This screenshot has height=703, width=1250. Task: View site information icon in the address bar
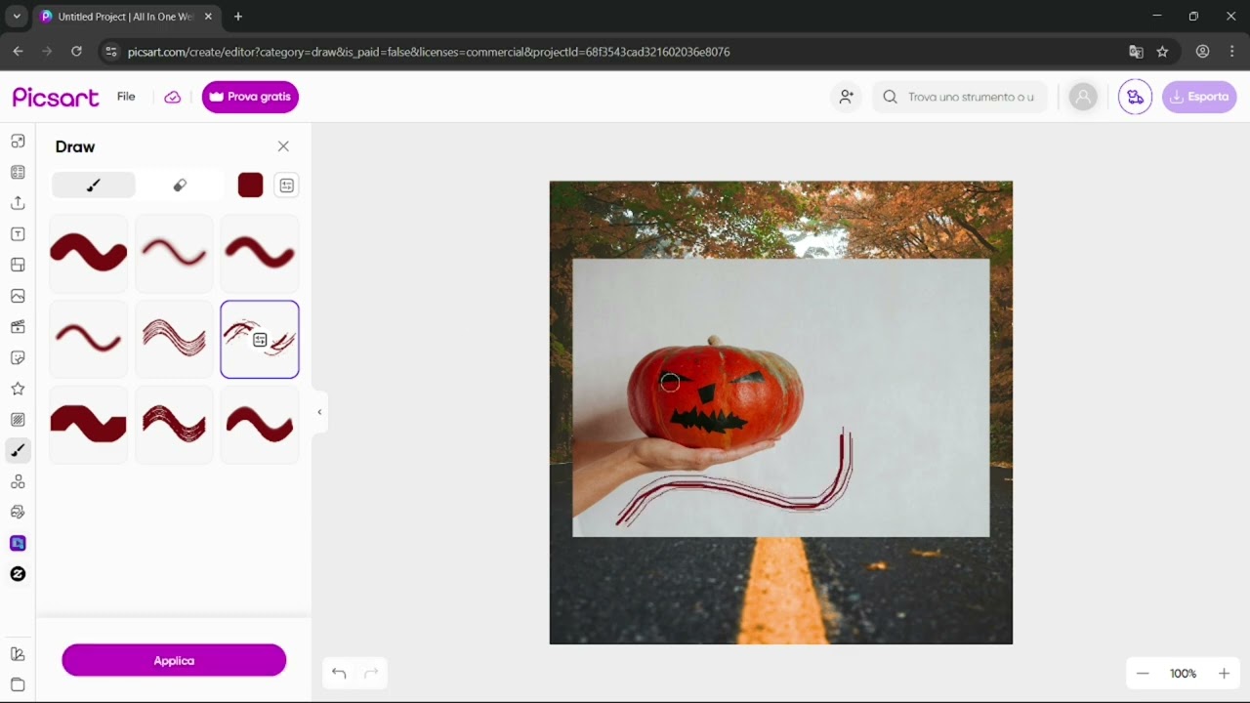pyautogui.click(x=110, y=52)
